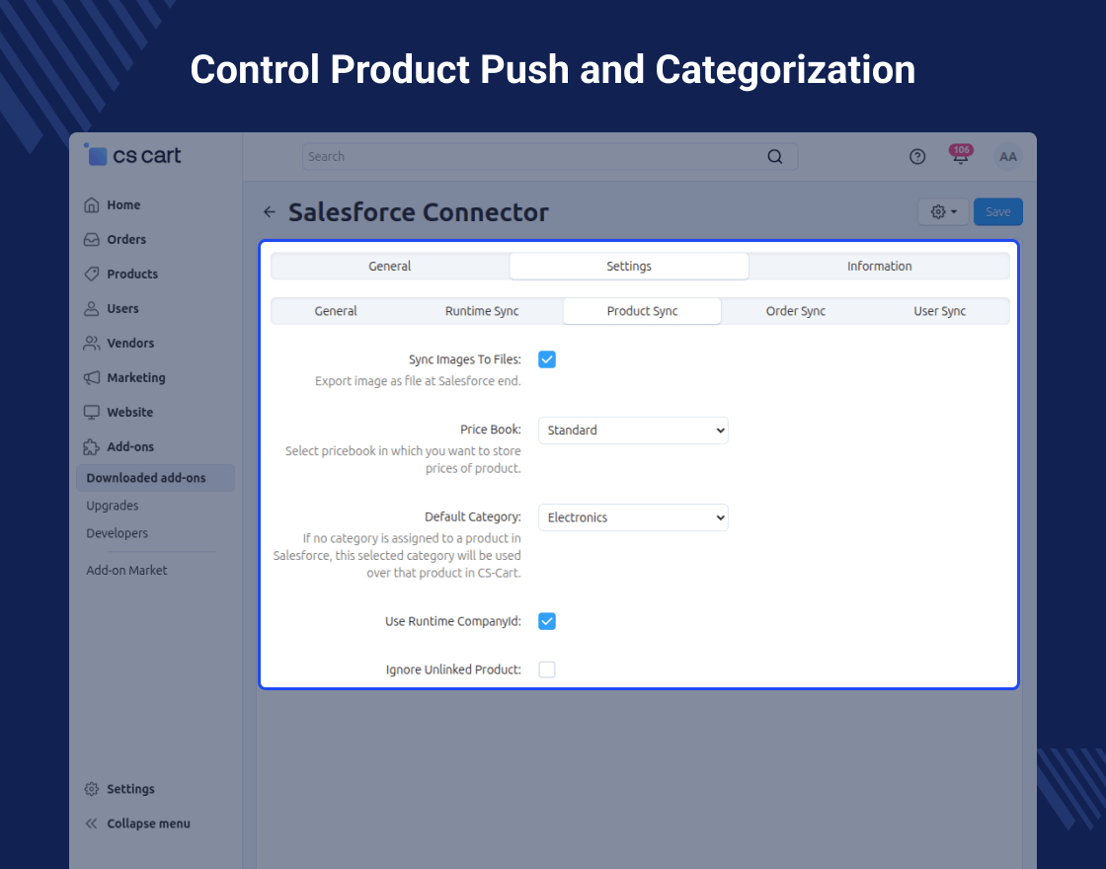Switch to the General sub-tab under Settings
Viewport: 1106px width, 869px height.
click(336, 311)
